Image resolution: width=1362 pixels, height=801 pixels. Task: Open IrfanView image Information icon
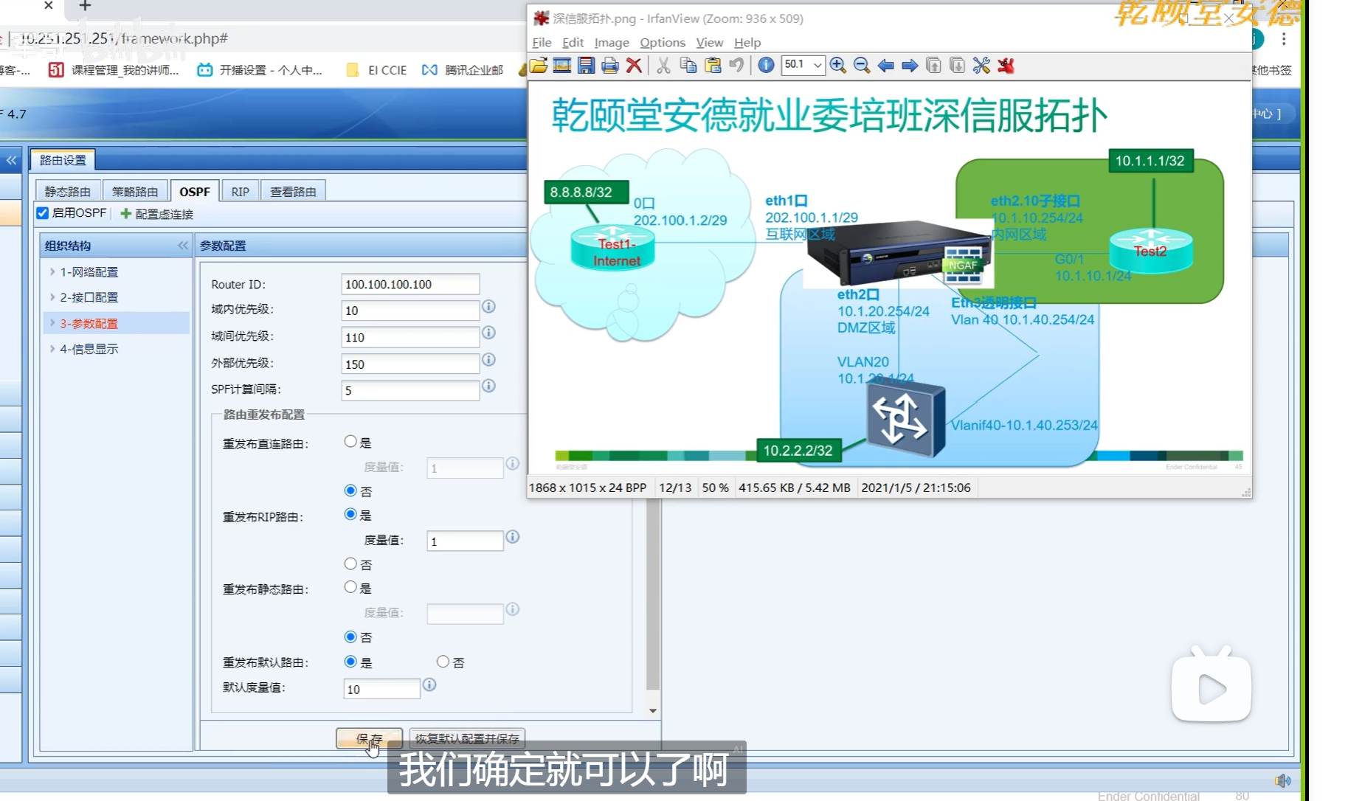pyautogui.click(x=766, y=66)
